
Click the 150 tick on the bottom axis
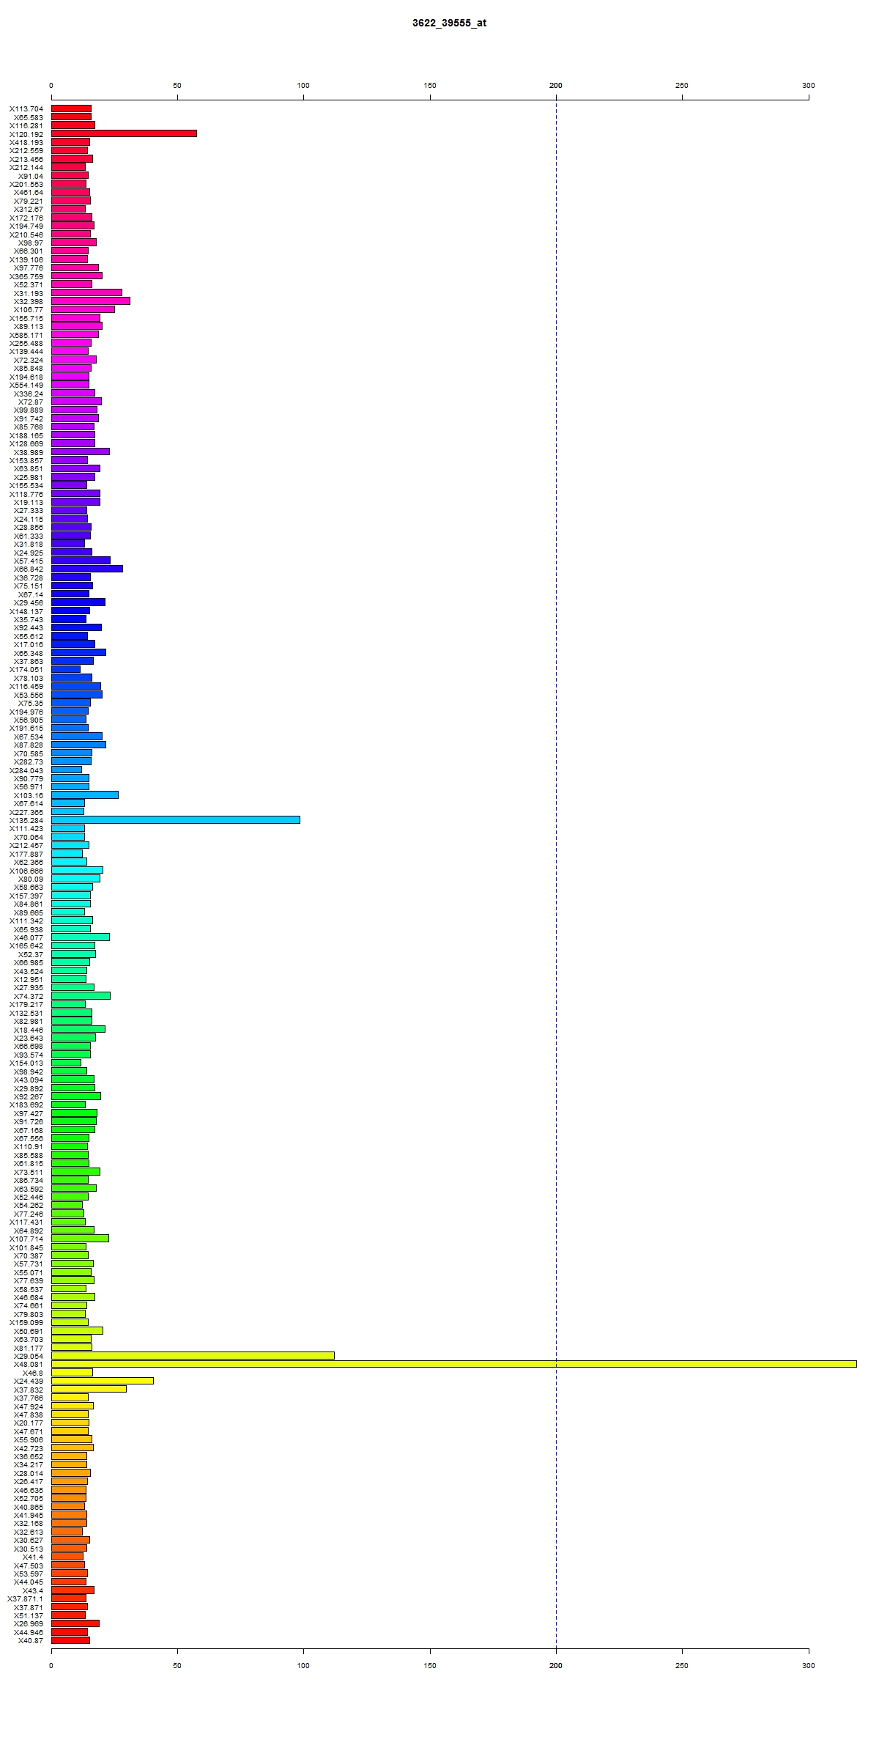point(430,1666)
